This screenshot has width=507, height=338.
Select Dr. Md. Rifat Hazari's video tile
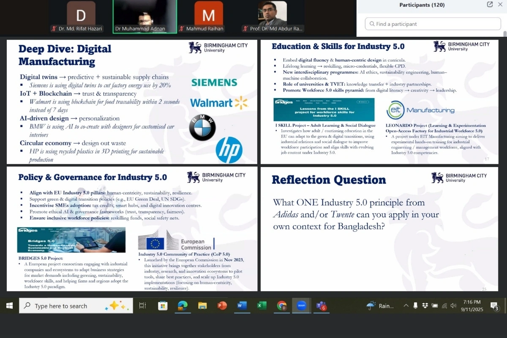pyautogui.click(x=81, y=17)
